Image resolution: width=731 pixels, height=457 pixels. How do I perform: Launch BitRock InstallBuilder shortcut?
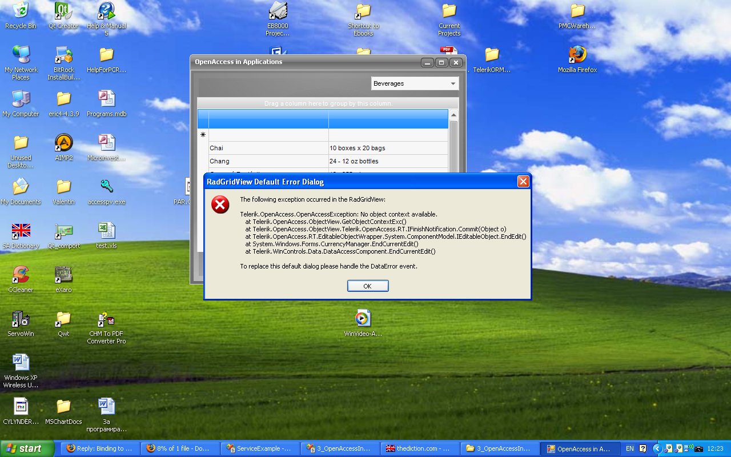tap(63, 63)
